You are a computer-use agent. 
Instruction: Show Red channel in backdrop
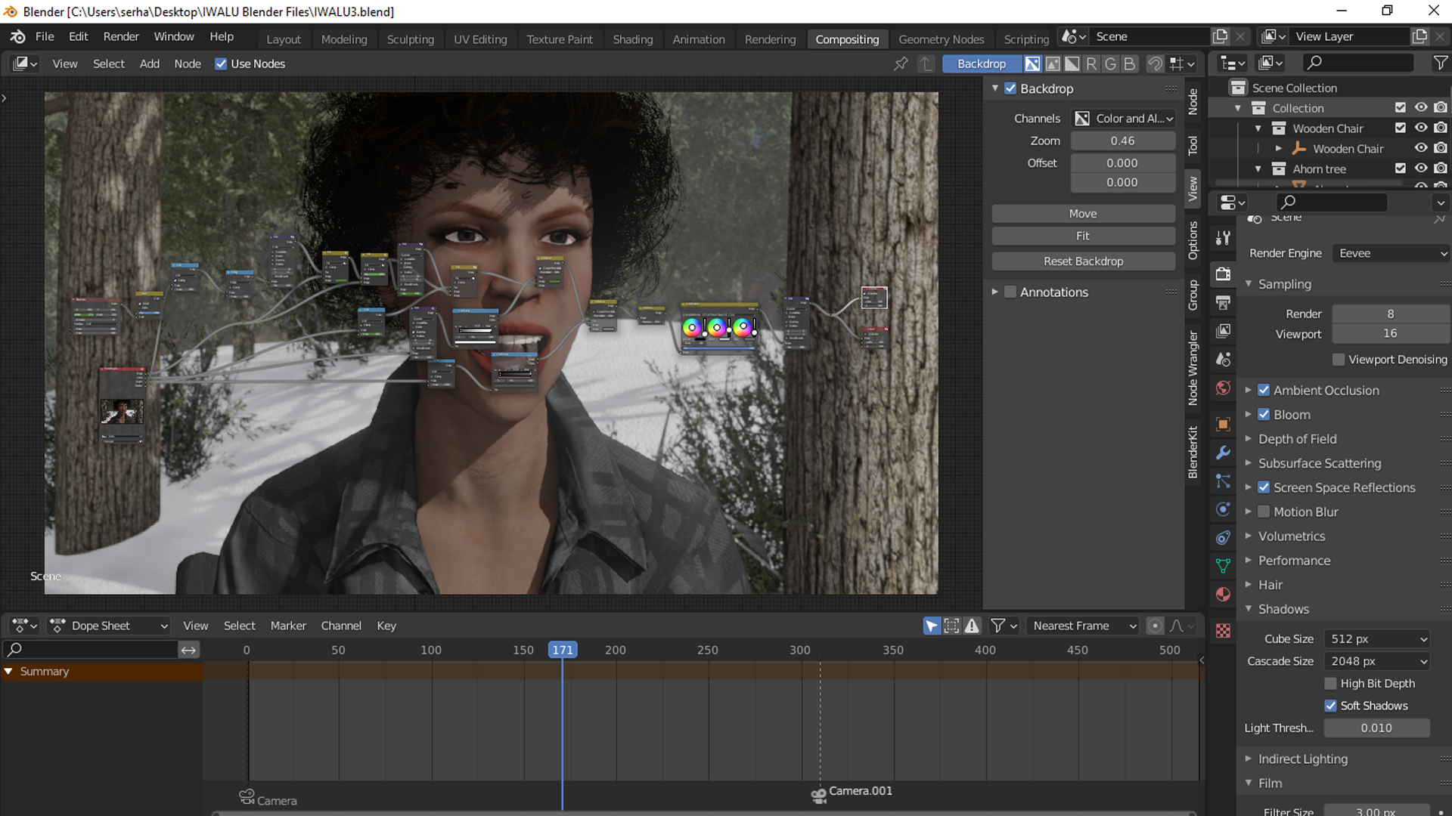1091,64
